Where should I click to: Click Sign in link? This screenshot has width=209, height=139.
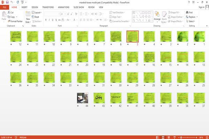click(x=201, y=7)
